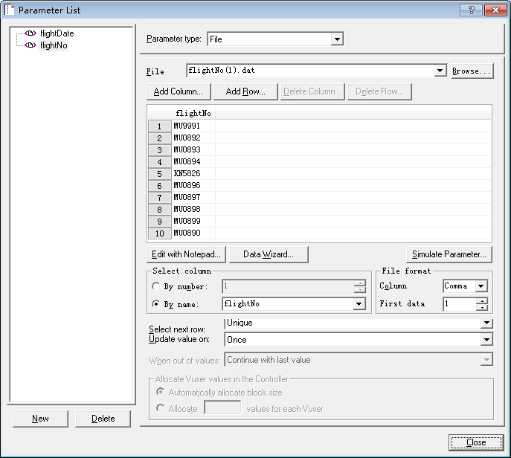Click Simulate Parameter button
This screenshot has width=511, height=458.
point(449,254)
